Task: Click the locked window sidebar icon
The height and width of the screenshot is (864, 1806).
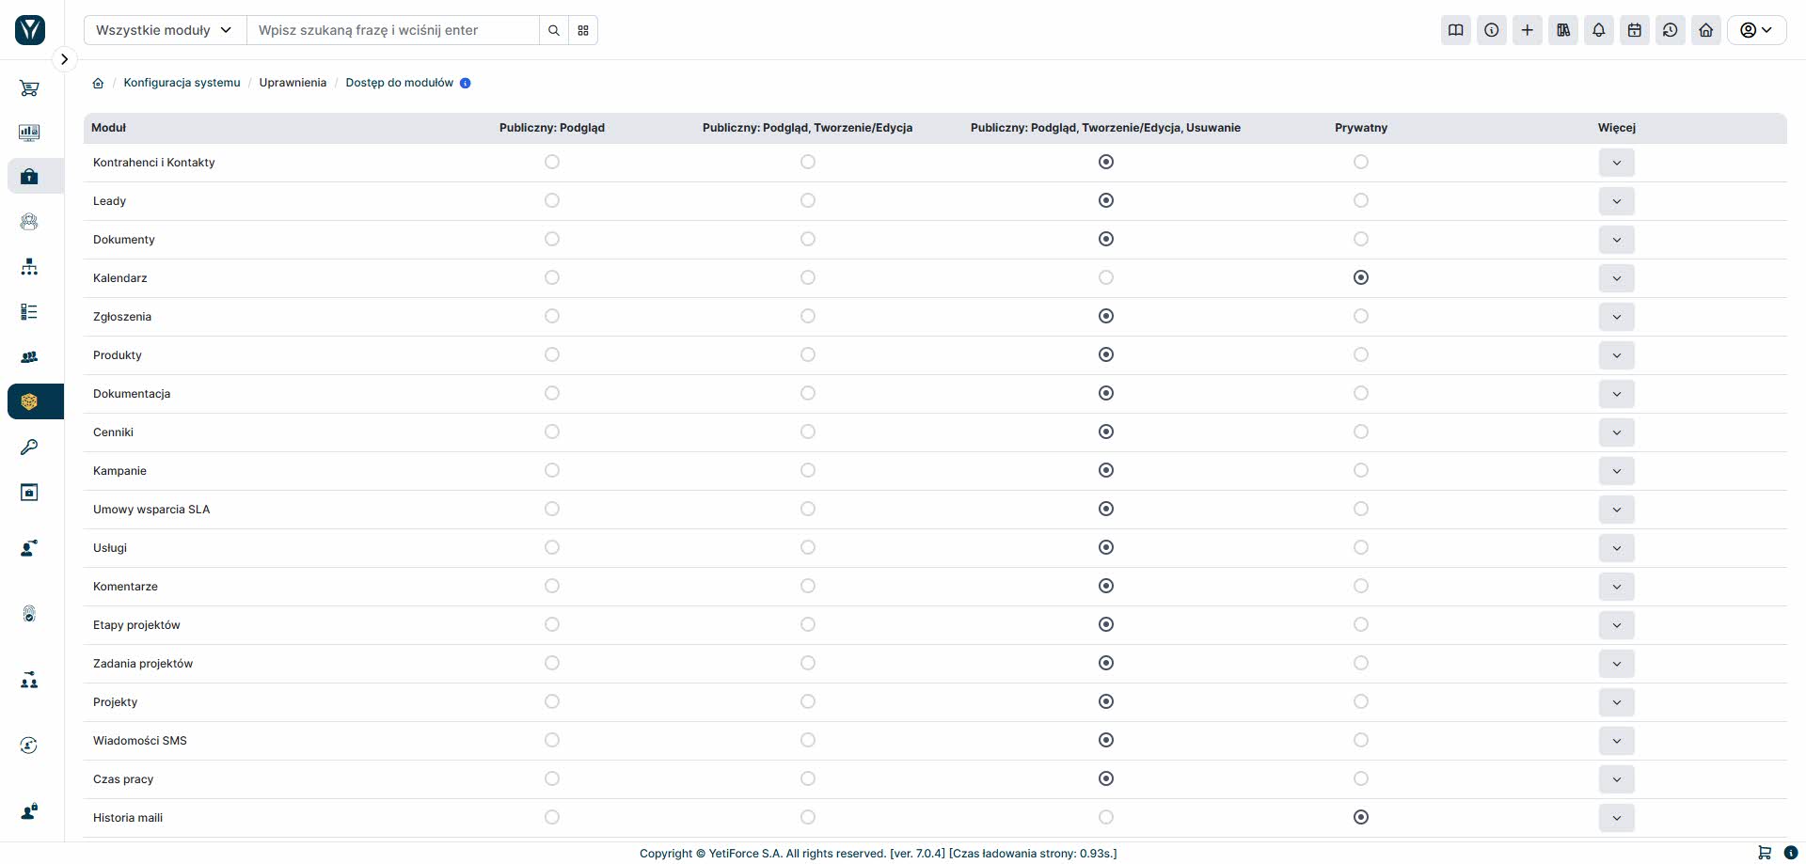Action: click(x=29, y=492)
